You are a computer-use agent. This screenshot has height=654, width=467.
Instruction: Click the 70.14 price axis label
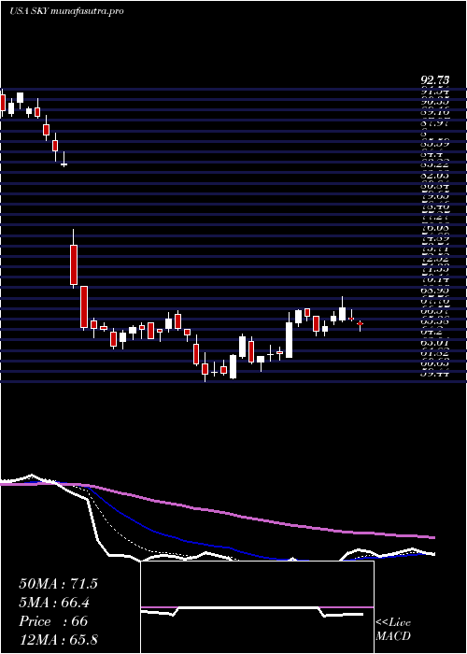pyautogui.click(x=435, y=280)
